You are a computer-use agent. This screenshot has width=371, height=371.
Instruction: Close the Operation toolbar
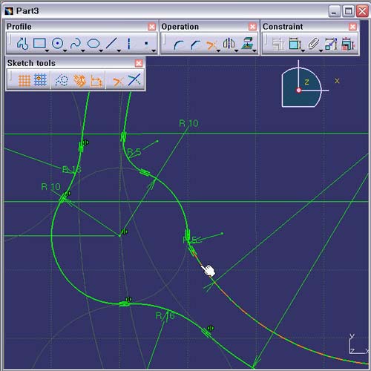coord(252,27)
